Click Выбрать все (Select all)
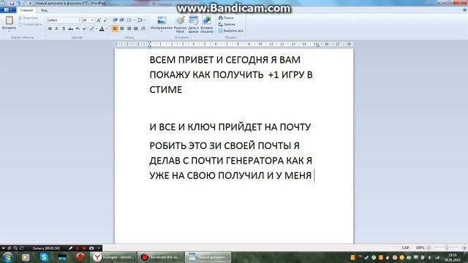Image resolution: width=468 pixels, height=263 pixels. pyautogui.click(x=230, y=31)
